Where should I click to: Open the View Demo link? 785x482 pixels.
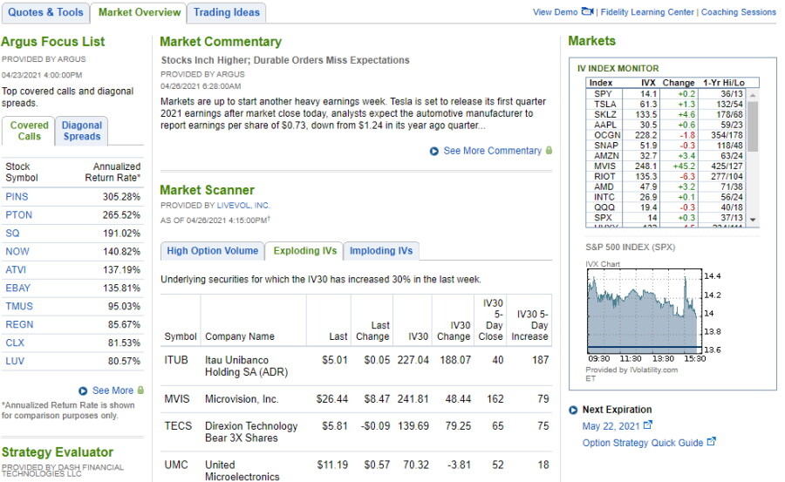pyautogui.click(x=555, y=12)
